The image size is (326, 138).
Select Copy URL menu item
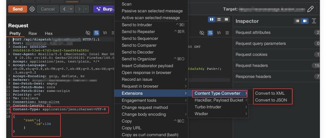[x=151, y=128]
